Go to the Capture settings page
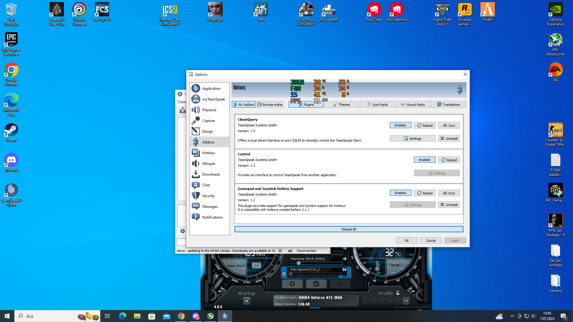Viewport: 573px width, 322px height. click(208, 121)
